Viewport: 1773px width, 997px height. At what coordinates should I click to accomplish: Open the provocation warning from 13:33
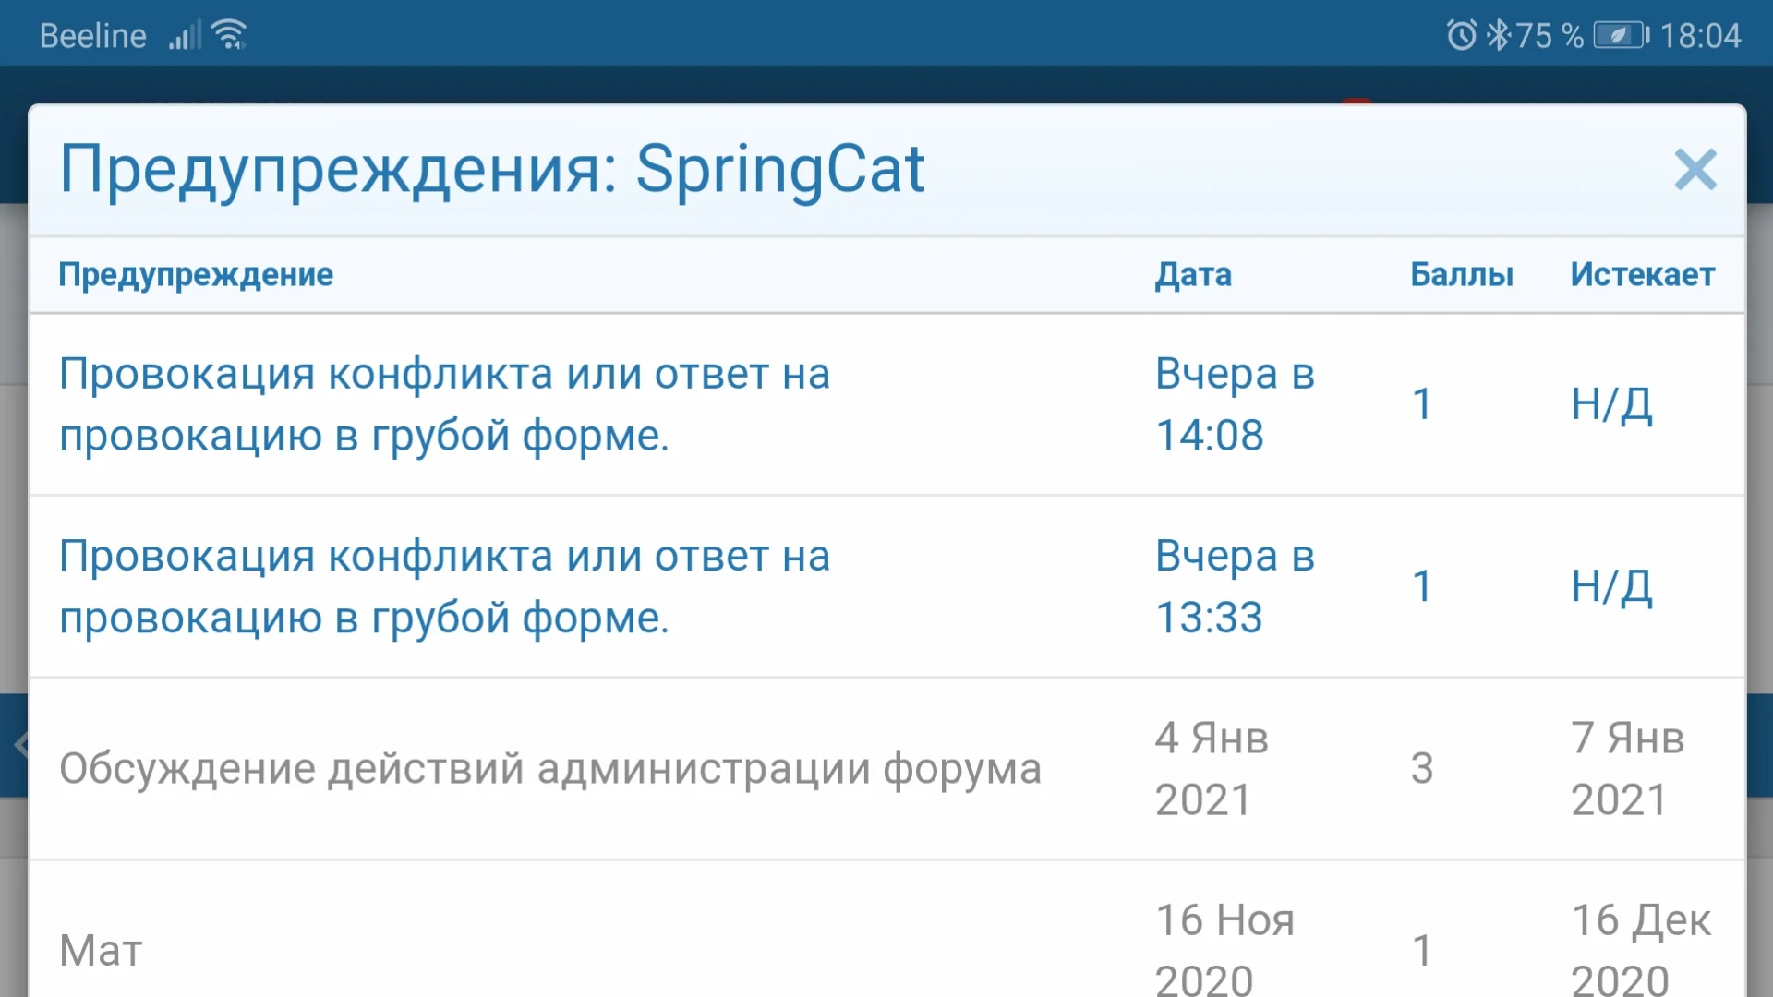(445, 586)
